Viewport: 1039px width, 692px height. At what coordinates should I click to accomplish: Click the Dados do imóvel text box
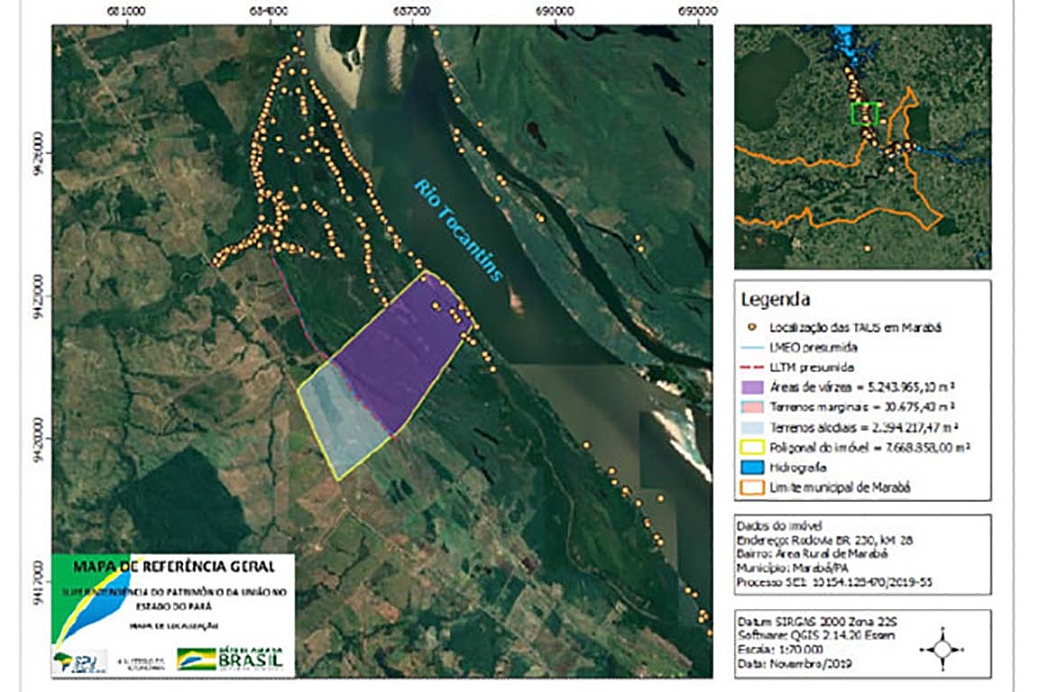pos(863,554)
